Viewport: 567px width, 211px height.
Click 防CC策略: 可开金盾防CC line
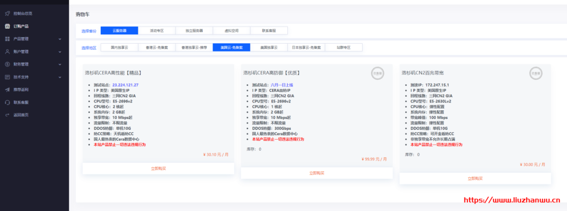[x=432, y=133]
